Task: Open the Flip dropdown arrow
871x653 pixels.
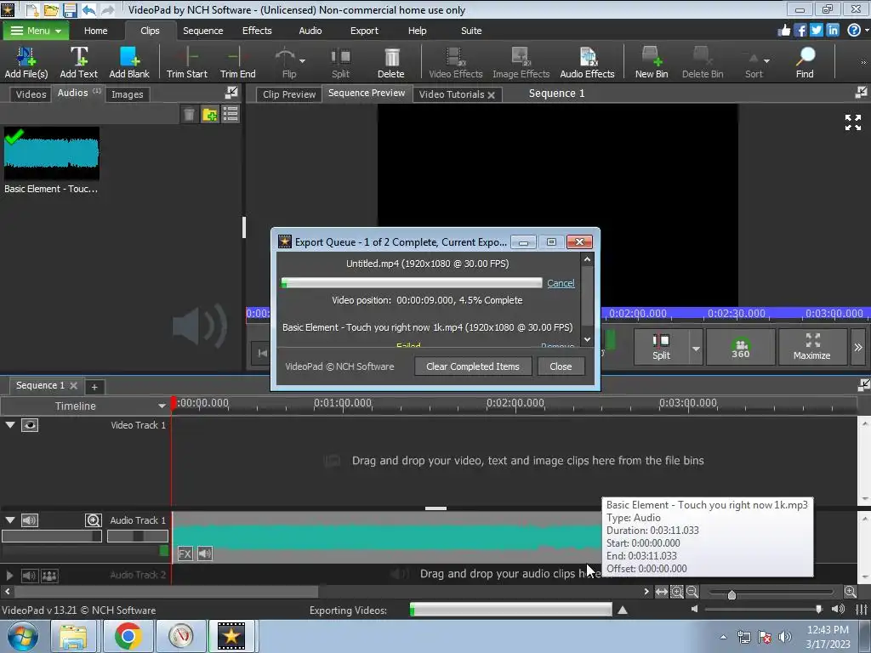Action: point(302,60)
